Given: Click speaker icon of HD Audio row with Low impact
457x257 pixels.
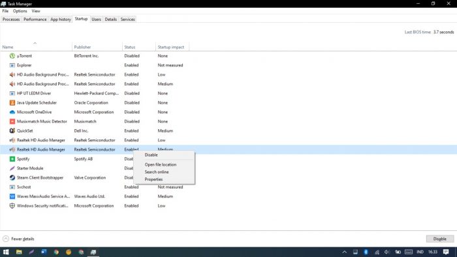Looking at the screenshot, I should [12, 74].
